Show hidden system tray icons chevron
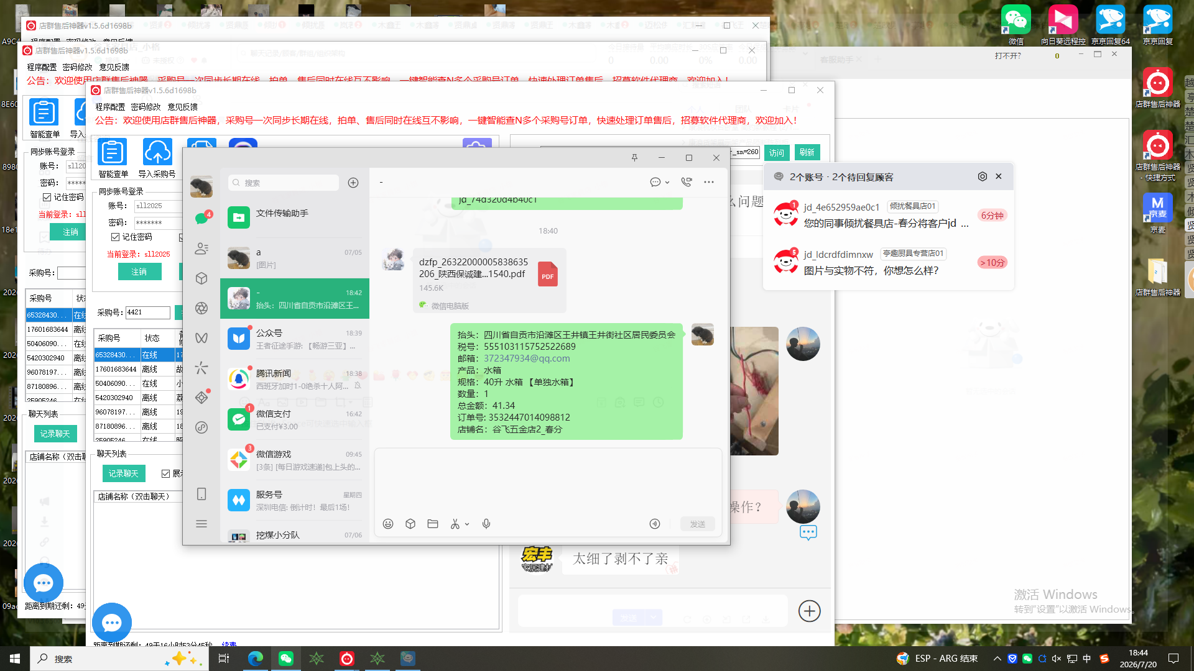The image size is (1194, 671). pyautogui.click(x=997, y=659)
